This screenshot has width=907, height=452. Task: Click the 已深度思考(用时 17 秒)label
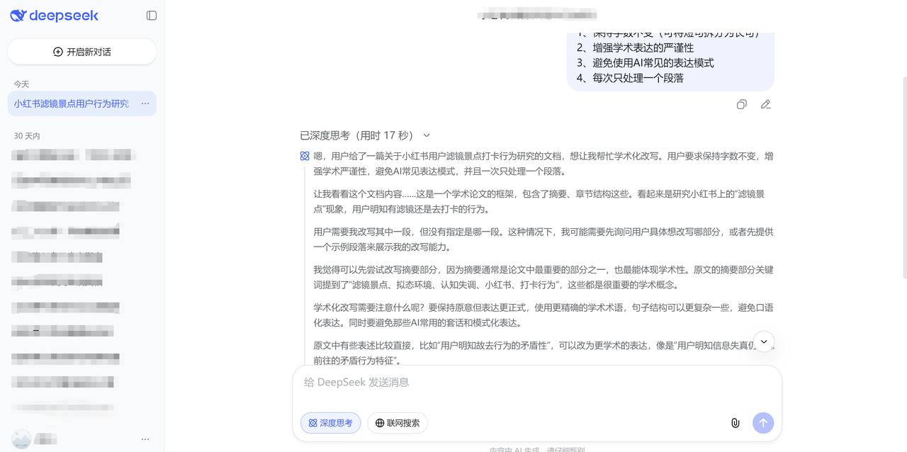pos(356,135)
